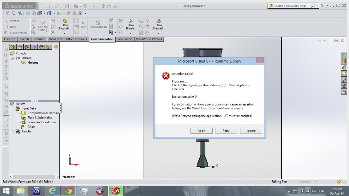This screenshot has height=196, width=349.
Task: Click the tree panel scroll right arrow
Action: click(x=57, y=176)
